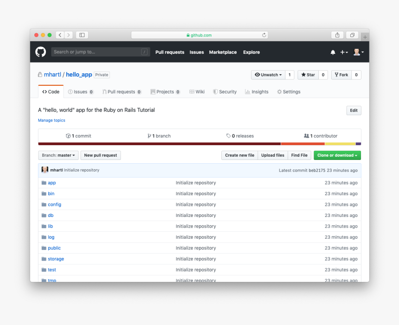
Task: Toggle Safari's sidebar button
Action: pos(82,35)
